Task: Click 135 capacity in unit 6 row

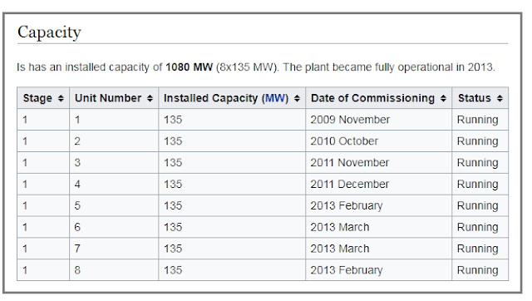Action: point(232,227)
